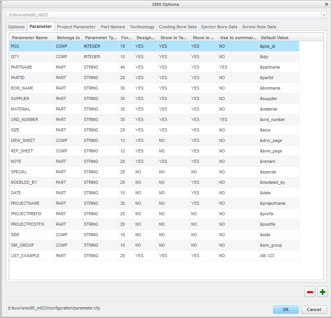
Task: Select the PARTNAME parameter name cell
Action: (x=32, y=67)
